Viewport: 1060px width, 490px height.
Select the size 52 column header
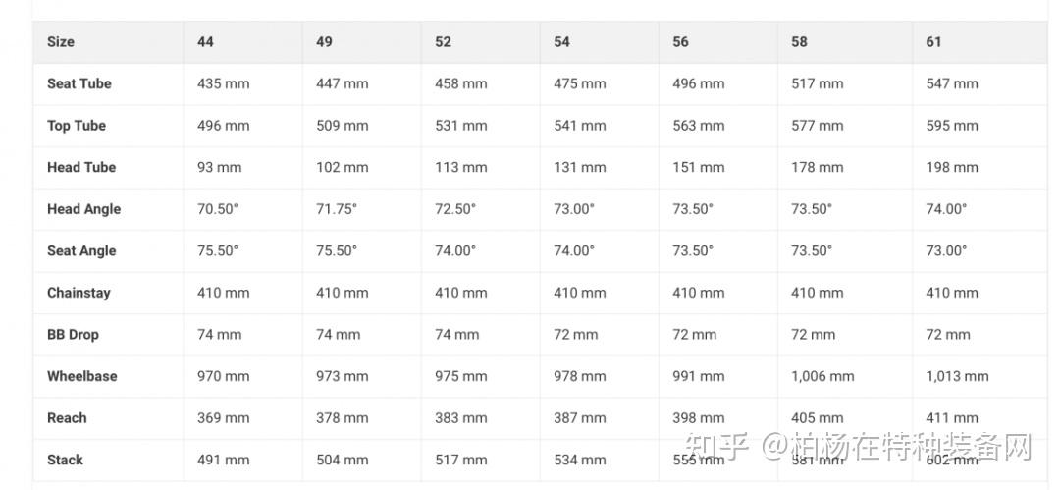coord(444,42)
